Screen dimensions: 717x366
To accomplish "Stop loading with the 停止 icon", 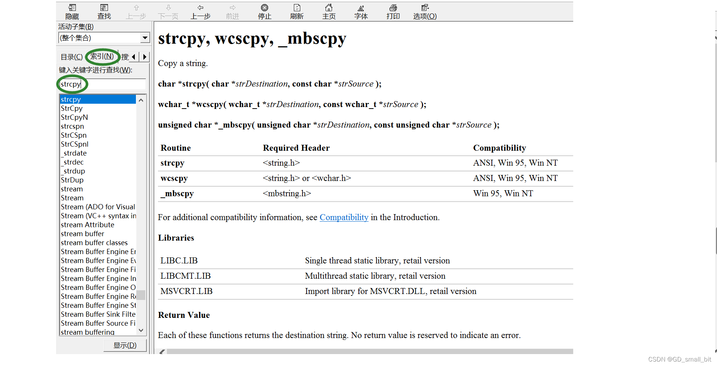I will pos(264,8).
